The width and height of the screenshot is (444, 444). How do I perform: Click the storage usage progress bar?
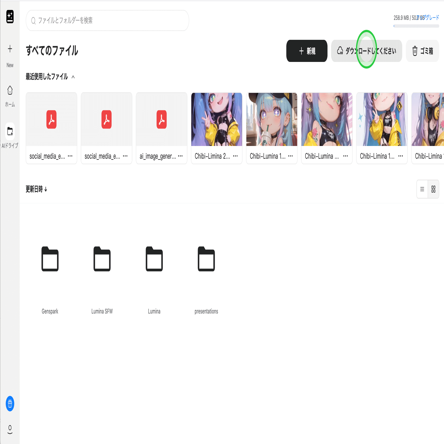(x=416, y=26)
